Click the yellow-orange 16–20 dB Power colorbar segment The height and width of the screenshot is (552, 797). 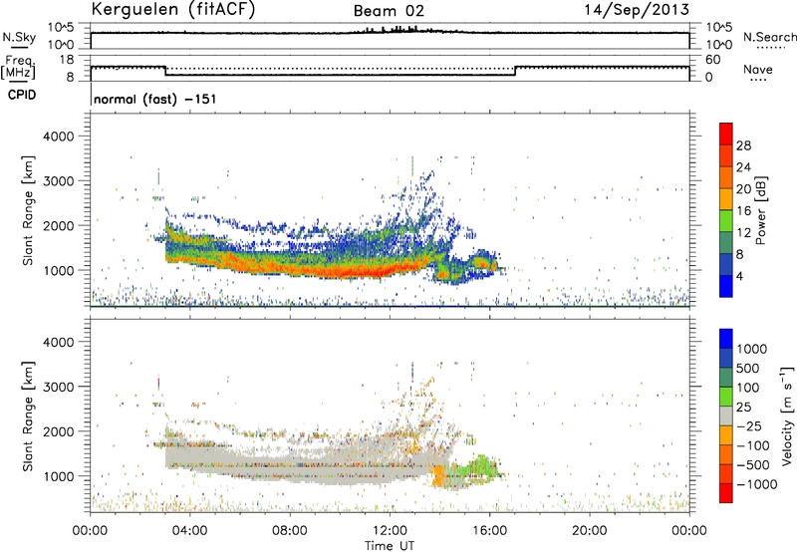[726, 199]
